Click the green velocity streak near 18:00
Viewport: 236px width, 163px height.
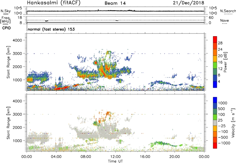[162, 143]
